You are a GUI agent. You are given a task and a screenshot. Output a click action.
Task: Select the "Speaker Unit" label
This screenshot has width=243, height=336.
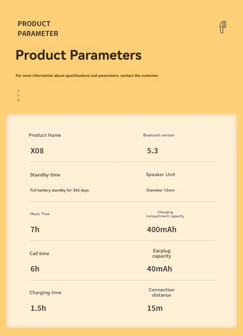161,175
